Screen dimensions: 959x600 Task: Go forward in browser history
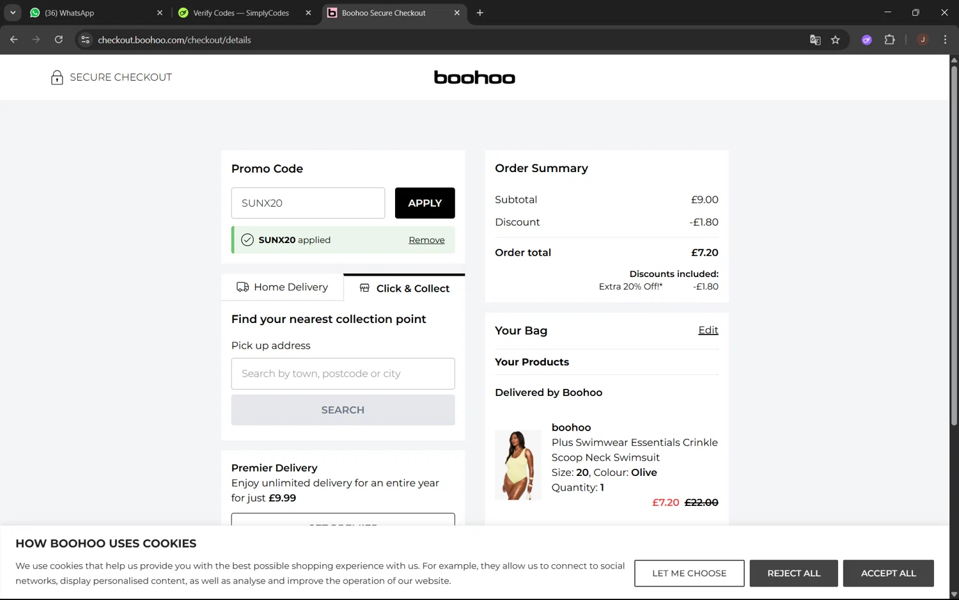(x=36, y=40)
